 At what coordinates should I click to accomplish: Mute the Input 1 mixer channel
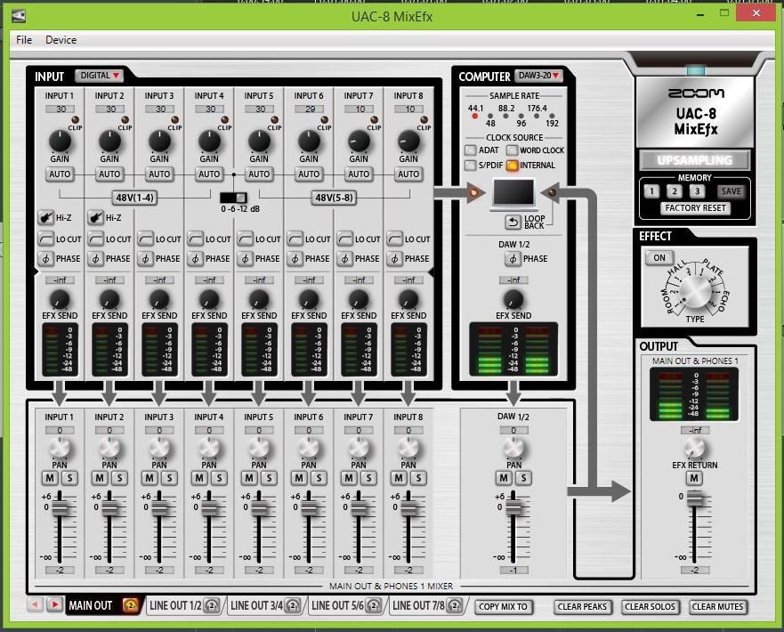pos(50,478)
